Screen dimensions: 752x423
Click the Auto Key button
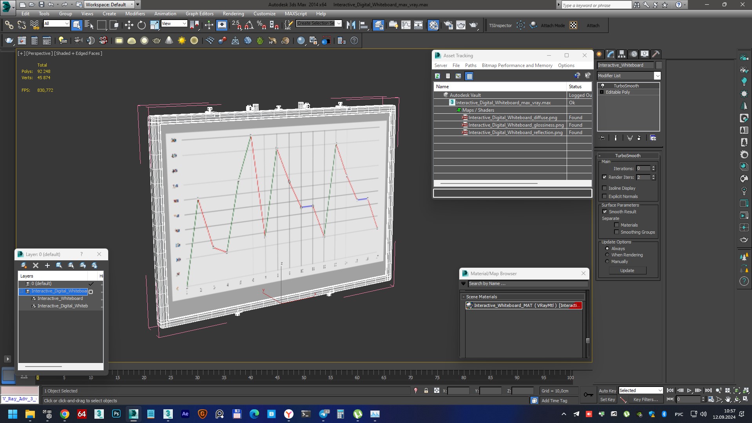tap(607, 390)
